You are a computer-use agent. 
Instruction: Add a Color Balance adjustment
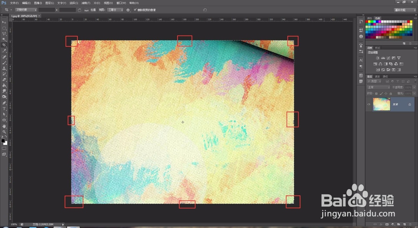[380, 64]
